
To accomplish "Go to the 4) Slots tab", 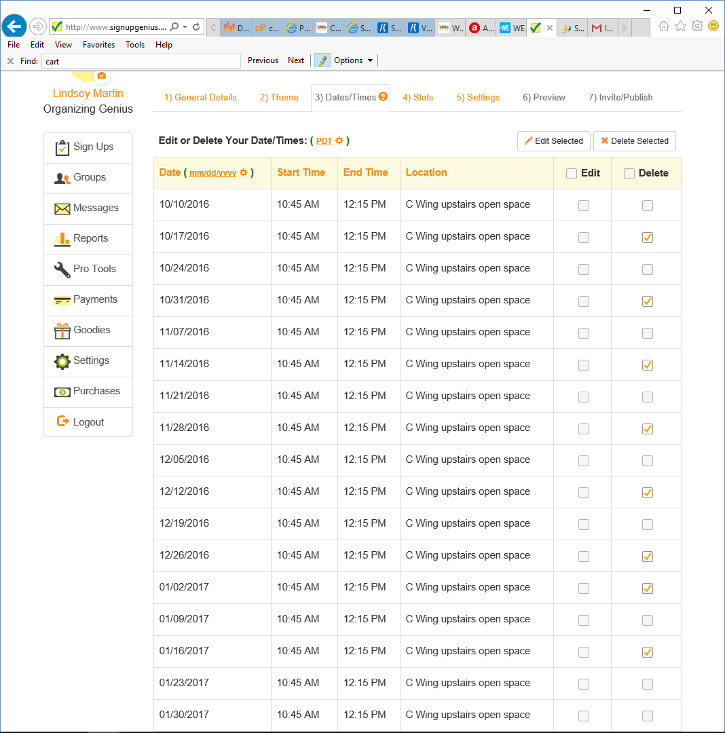I will [418, 97].
